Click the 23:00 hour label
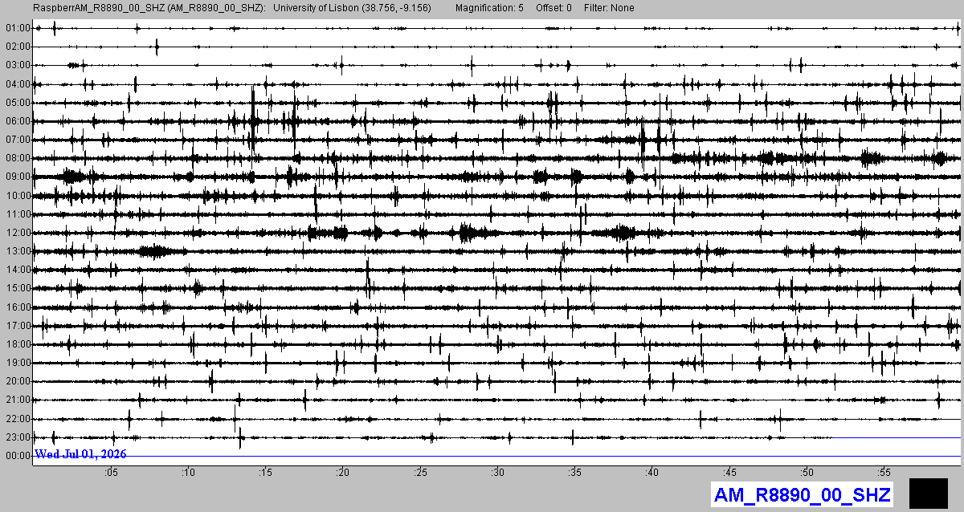The width and height of the screenshot is (964, 512). click(18, 437)
